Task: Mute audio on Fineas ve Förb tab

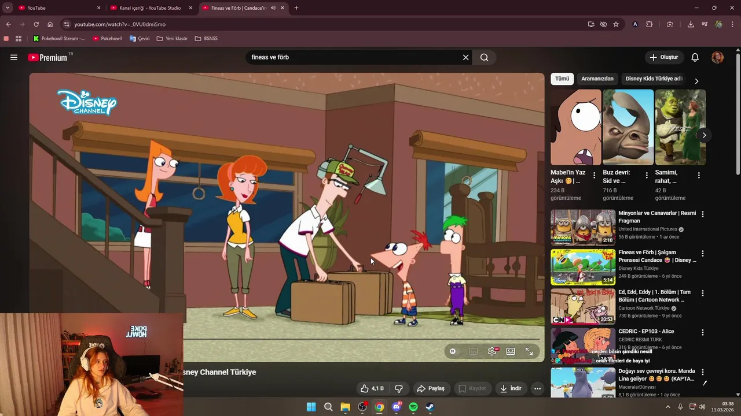Action: 273,8
